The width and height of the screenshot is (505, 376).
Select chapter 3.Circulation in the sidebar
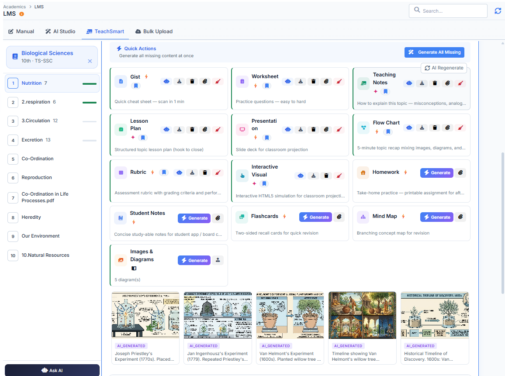[52, 121]
